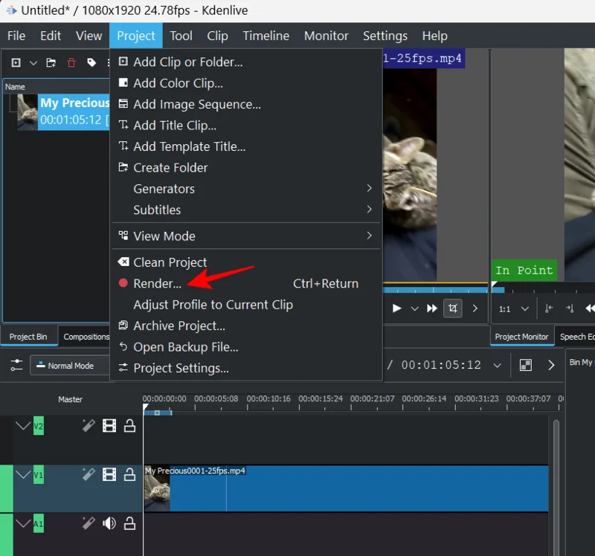595x556 pixels.
Task: Expand the Subtitles submenu
Action: (x=246, y=210)
